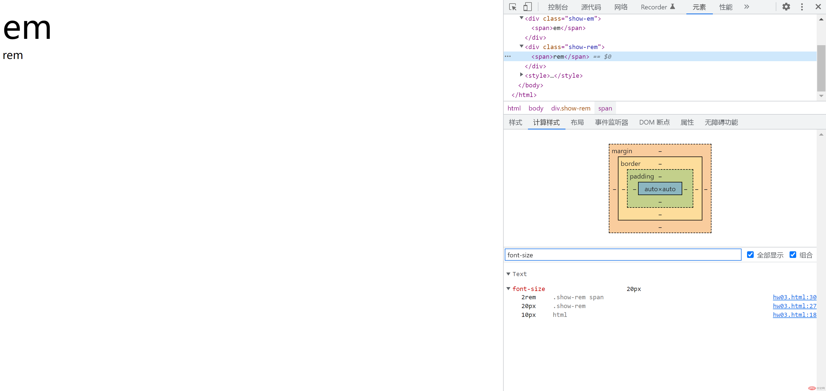Viewport: 826px width, 391px height.
Task: Open the 网络 tab
Action: pyautogui.click(x=621, y=7)
